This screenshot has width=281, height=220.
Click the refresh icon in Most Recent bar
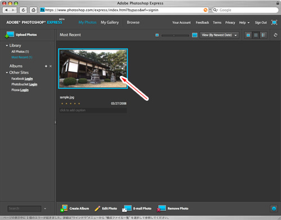pos(275,35)
